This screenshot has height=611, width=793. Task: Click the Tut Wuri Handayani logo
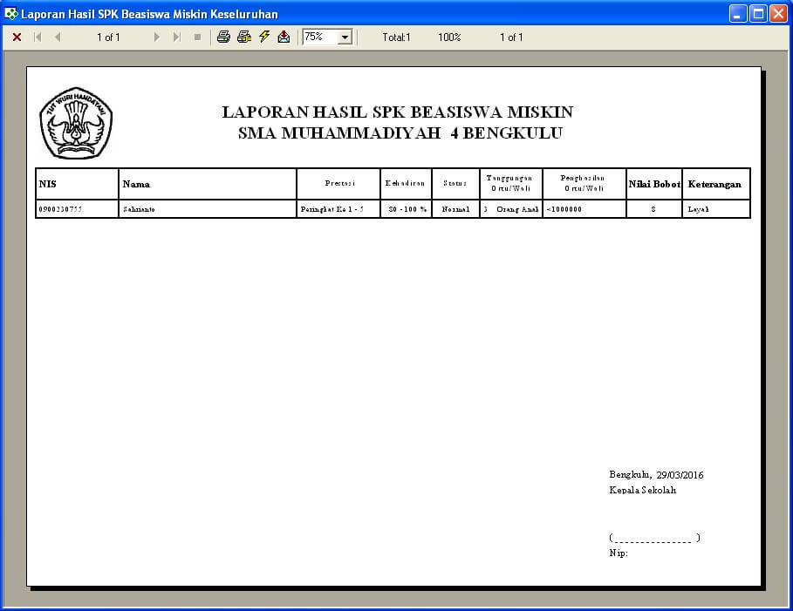coord(76,123)
